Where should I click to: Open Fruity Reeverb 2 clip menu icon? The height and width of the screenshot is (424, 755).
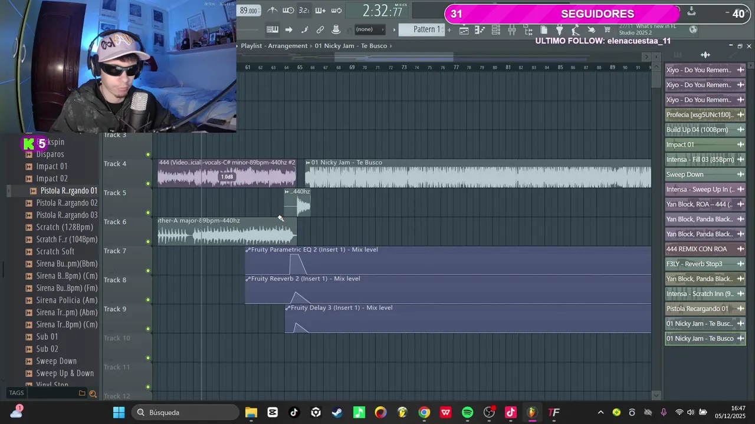pos(248,279)
